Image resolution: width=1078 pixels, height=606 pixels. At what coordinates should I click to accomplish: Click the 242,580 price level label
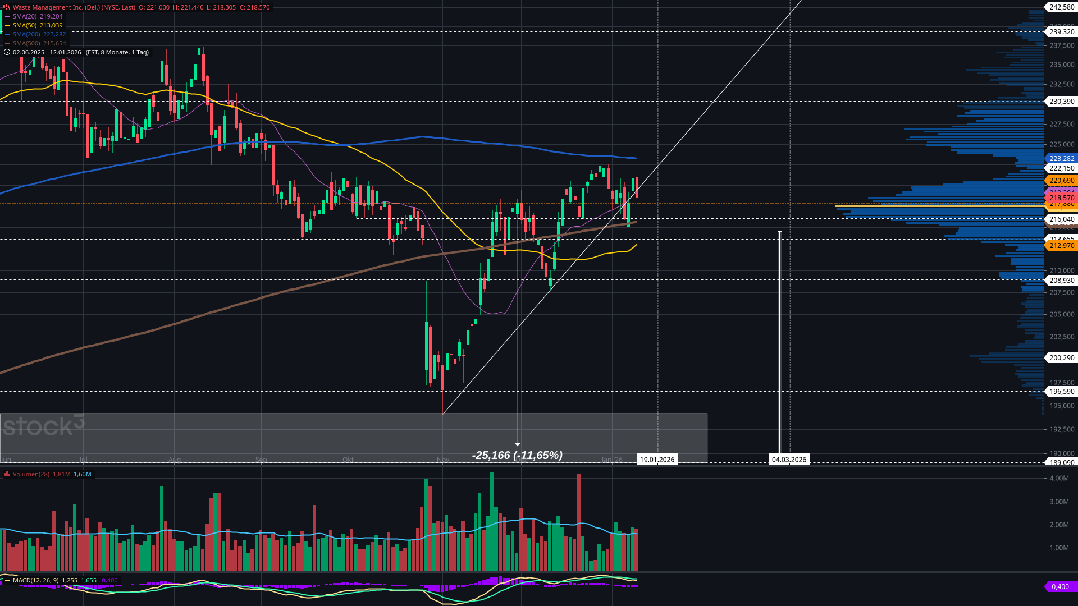coord(1061,7)
